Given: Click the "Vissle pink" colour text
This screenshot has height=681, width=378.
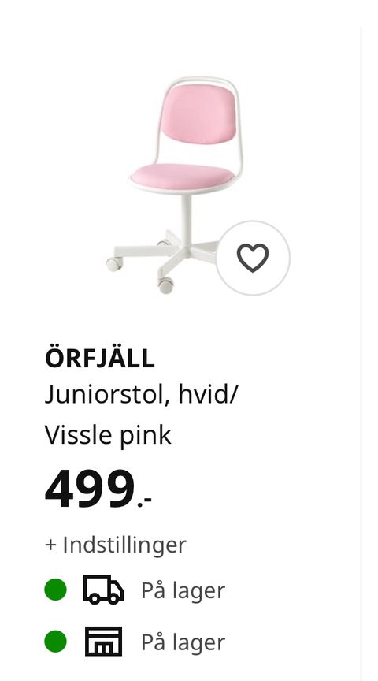Looking at the screenshot, I should tap(108, 435).
